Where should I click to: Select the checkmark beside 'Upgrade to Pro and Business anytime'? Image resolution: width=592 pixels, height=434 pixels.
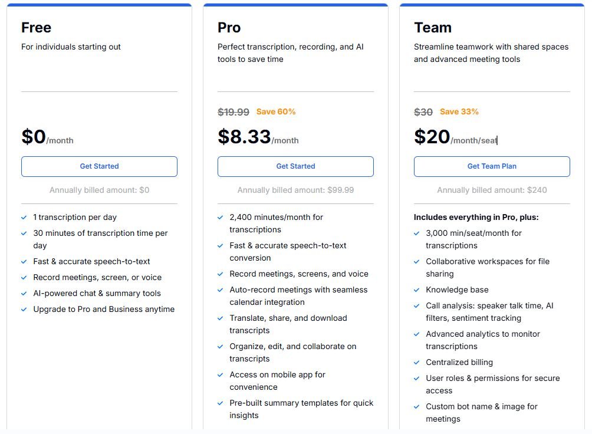tap(24, 310)
